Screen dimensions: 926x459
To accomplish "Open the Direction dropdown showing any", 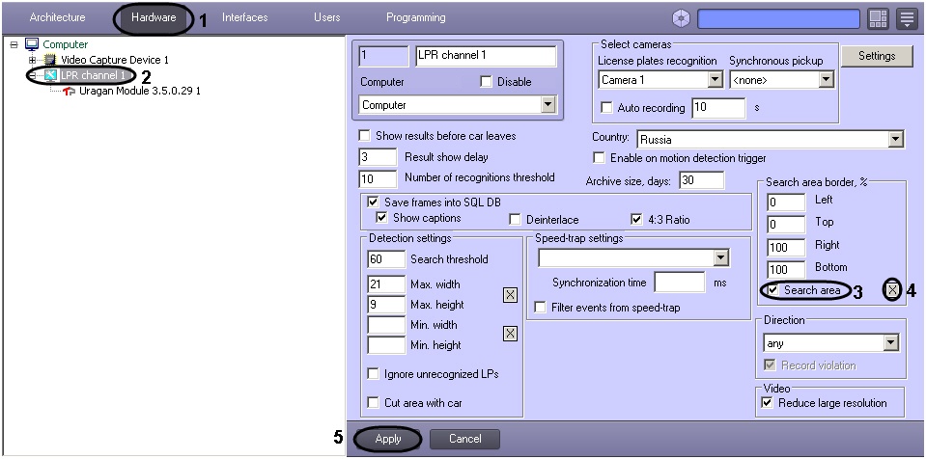I will [831, 343].
